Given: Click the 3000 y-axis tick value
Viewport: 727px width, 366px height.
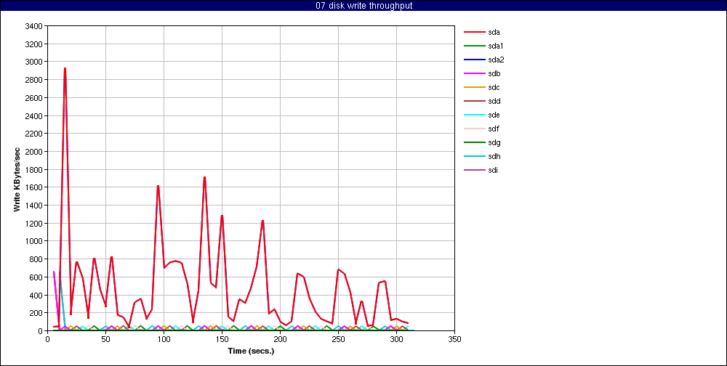Looking at the screenshot, I should click(x=35, y=62).
